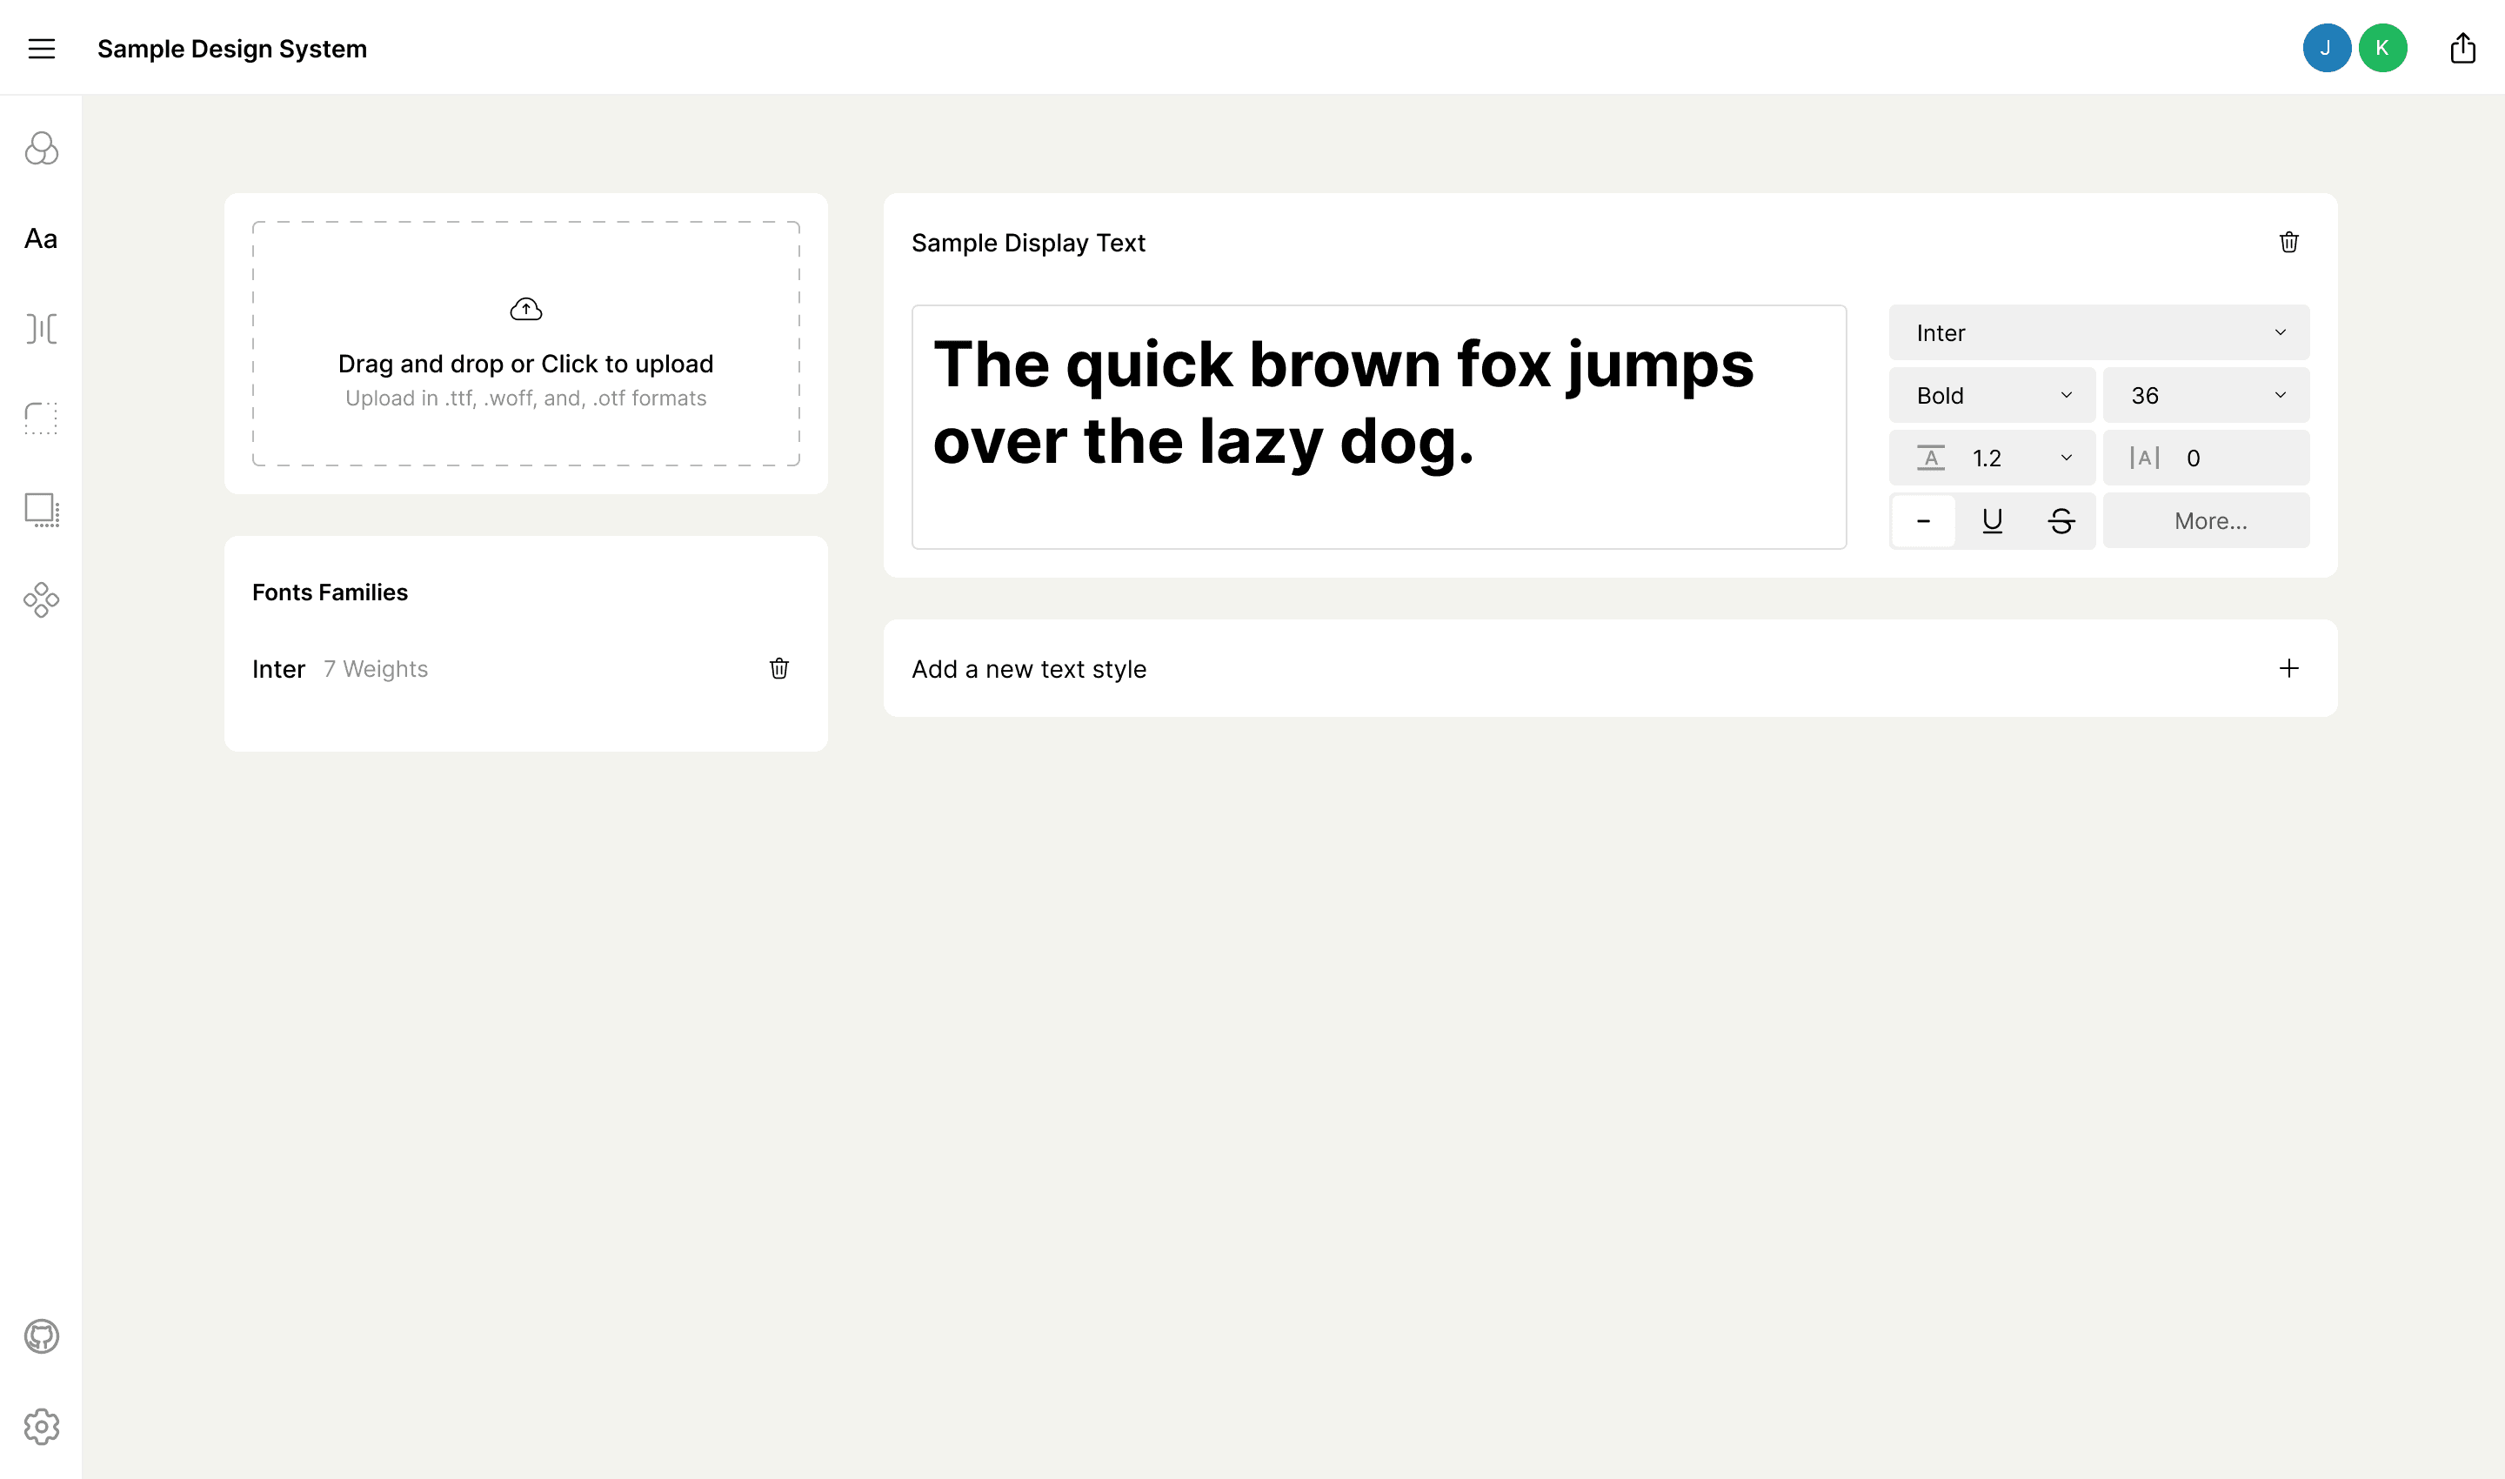Delete the Sample Display Text style
2505x1479 pixels.
point(2288,242)
